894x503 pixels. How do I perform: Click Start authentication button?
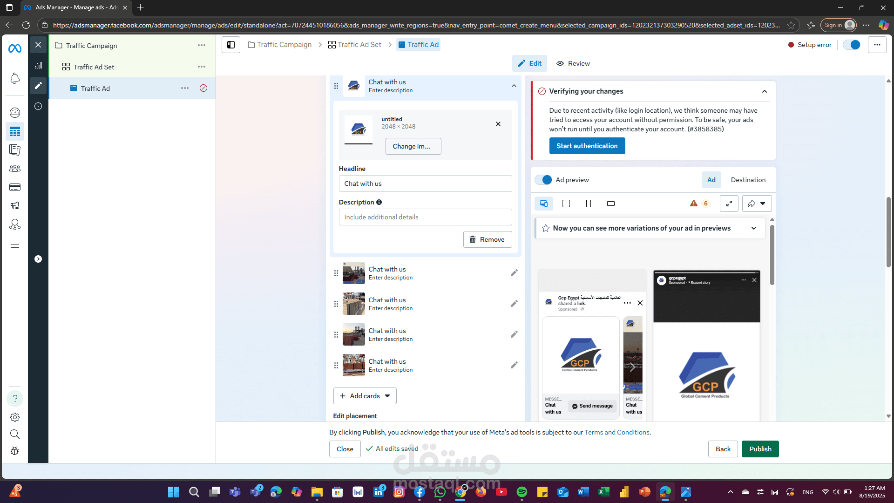(x=587, y=146)
